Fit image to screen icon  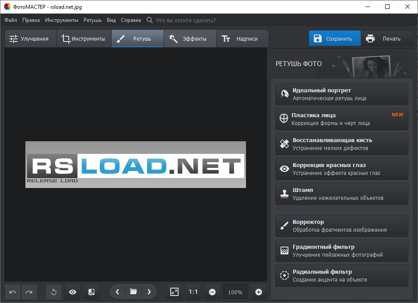coord(174,292)
